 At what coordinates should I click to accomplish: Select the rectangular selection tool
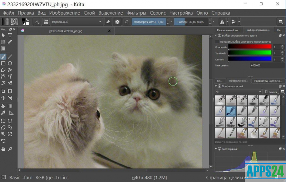point(3,121)
